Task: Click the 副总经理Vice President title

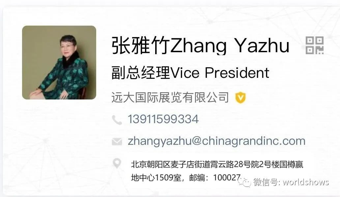Action: pyautogui.click(x=190, y=73)
